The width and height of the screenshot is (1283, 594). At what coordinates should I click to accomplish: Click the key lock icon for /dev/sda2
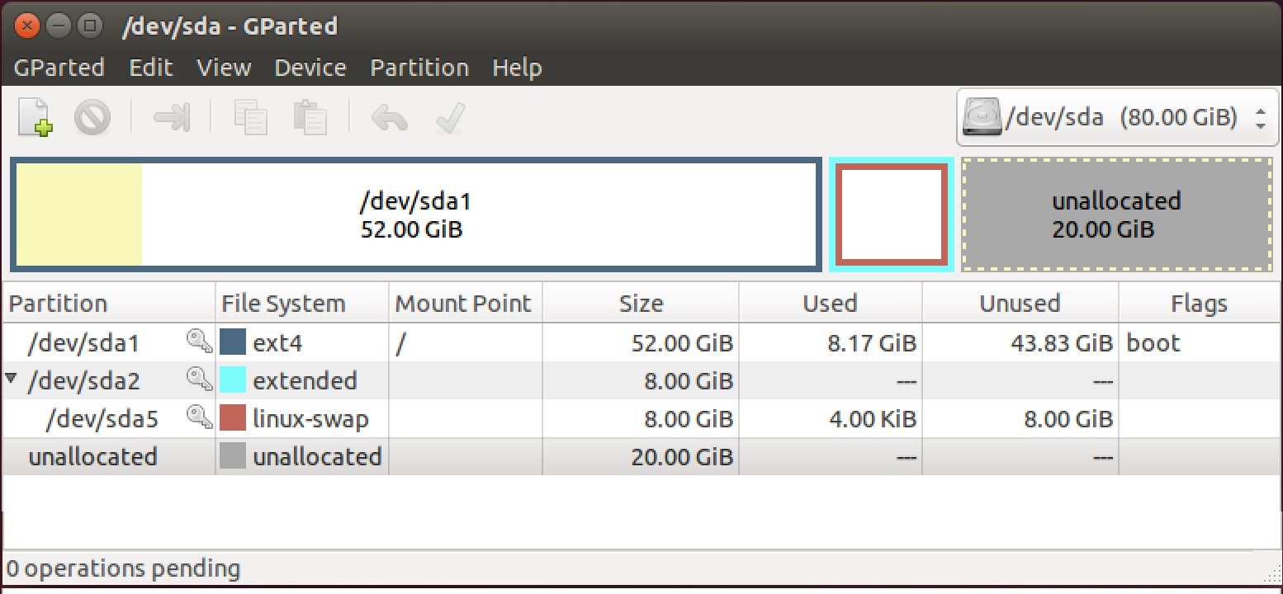[x=200, y=380]
